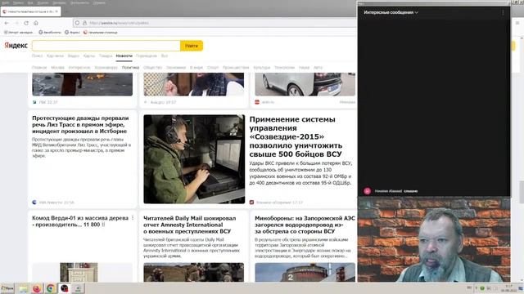
Task: Expand the Интересные сообщения dropdown
Action: point(391,12)
